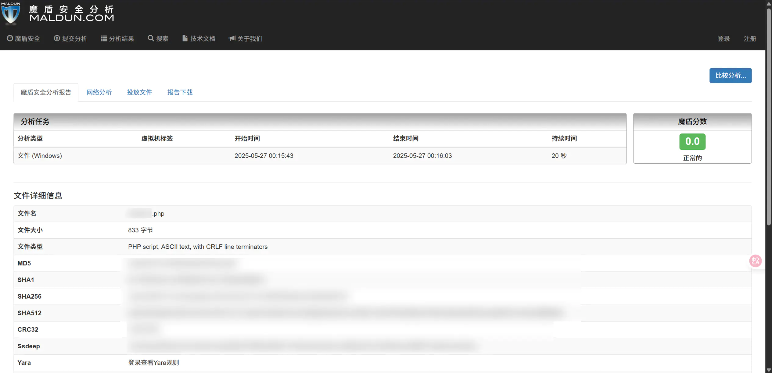Click the scrollbar up arrow
Screen dimensions: 772x373
tap(769, 4)
